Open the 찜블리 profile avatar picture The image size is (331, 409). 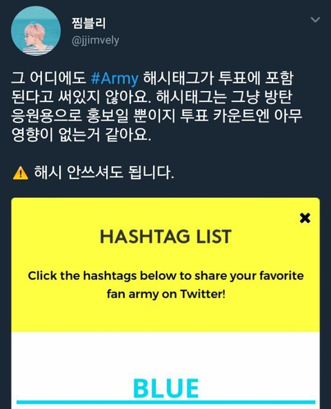(x=36, y=31)
